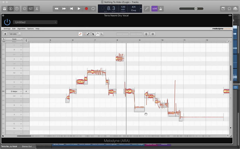Click the vertical scrollbar thumb in Melodyne

(231, 73)
